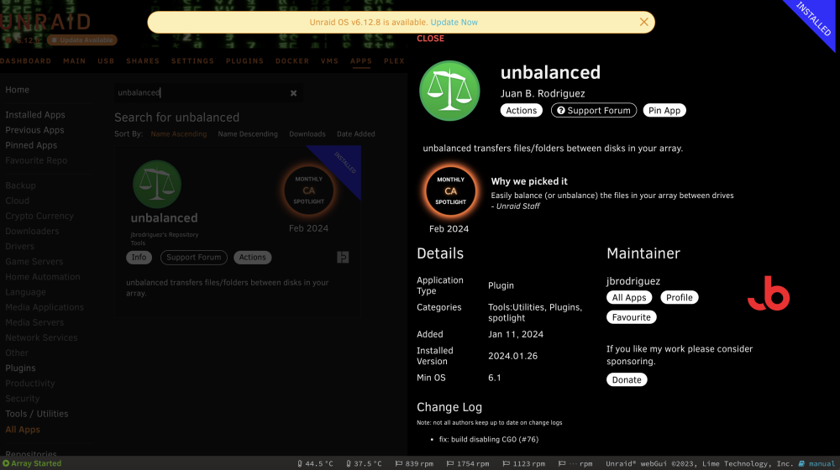Select the Apps tab

(361, 61)
